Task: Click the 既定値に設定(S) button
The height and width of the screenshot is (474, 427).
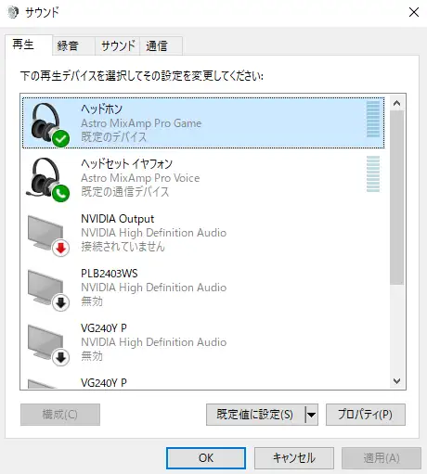Action: point(255,415)
